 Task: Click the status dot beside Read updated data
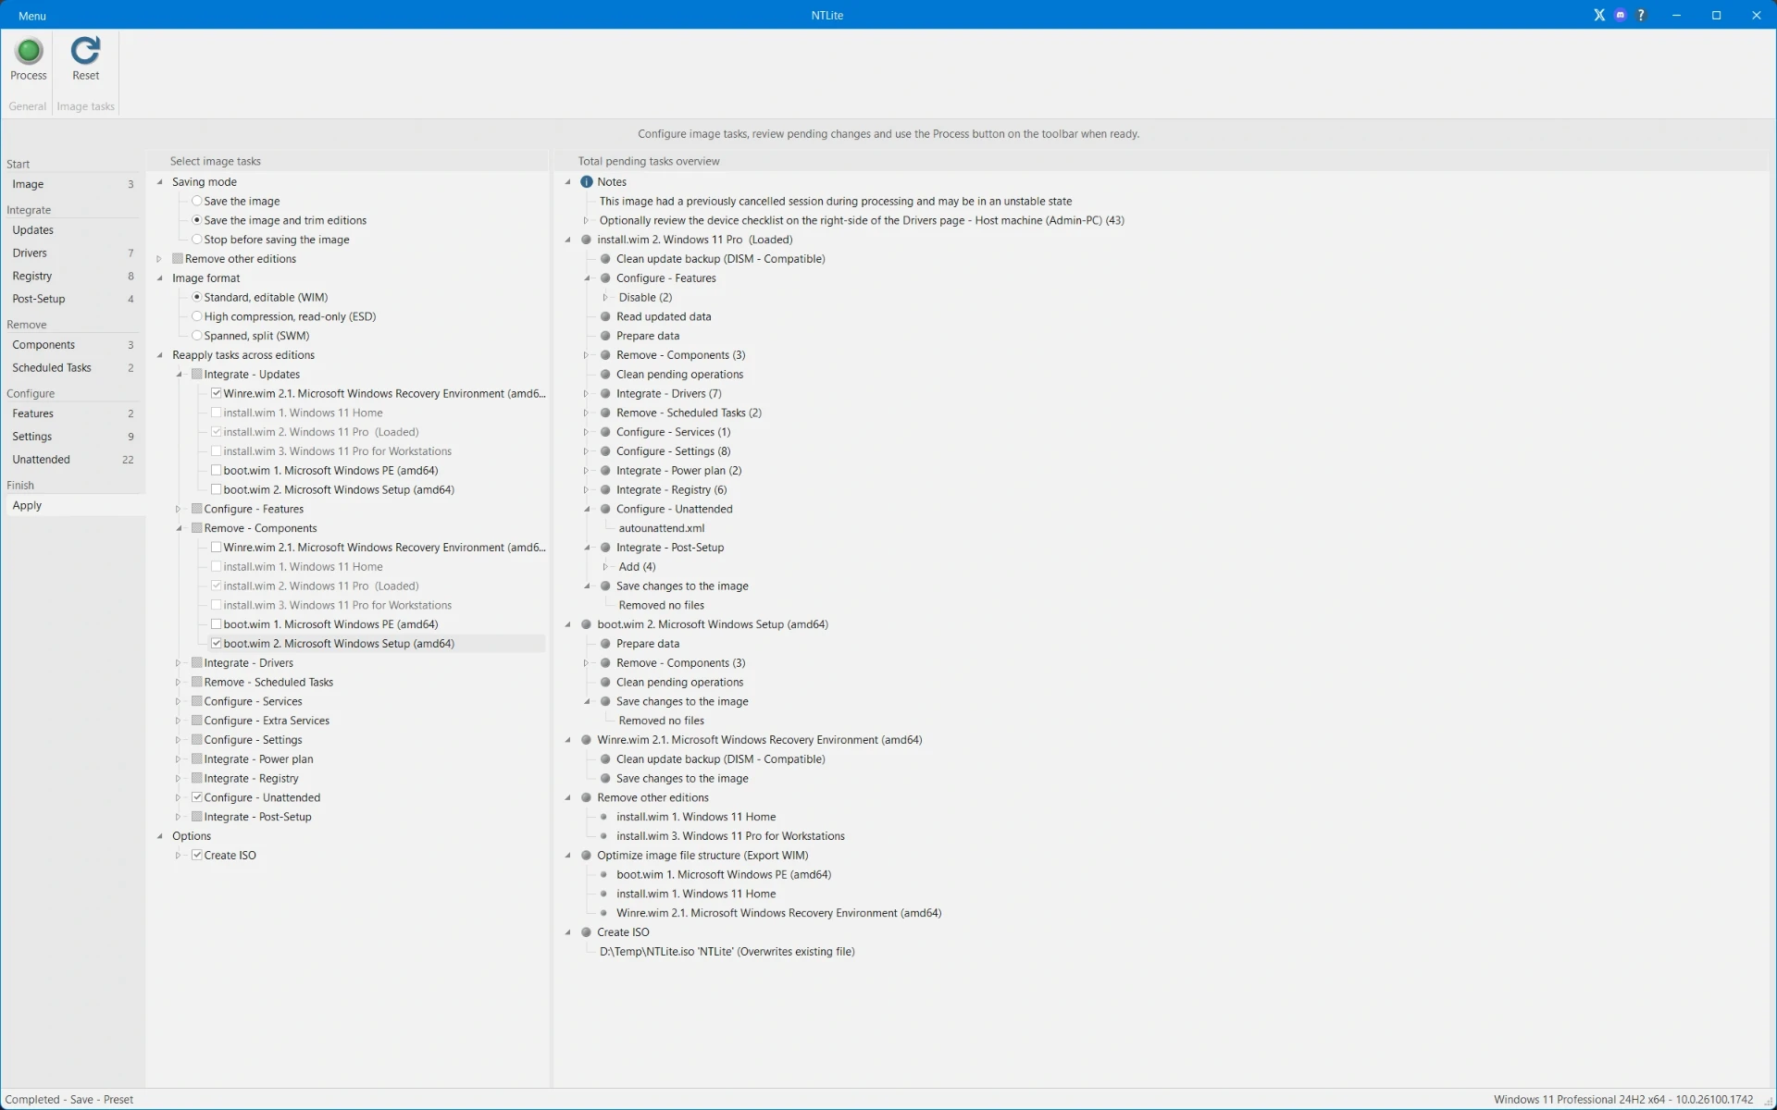(x=605, y=316)
